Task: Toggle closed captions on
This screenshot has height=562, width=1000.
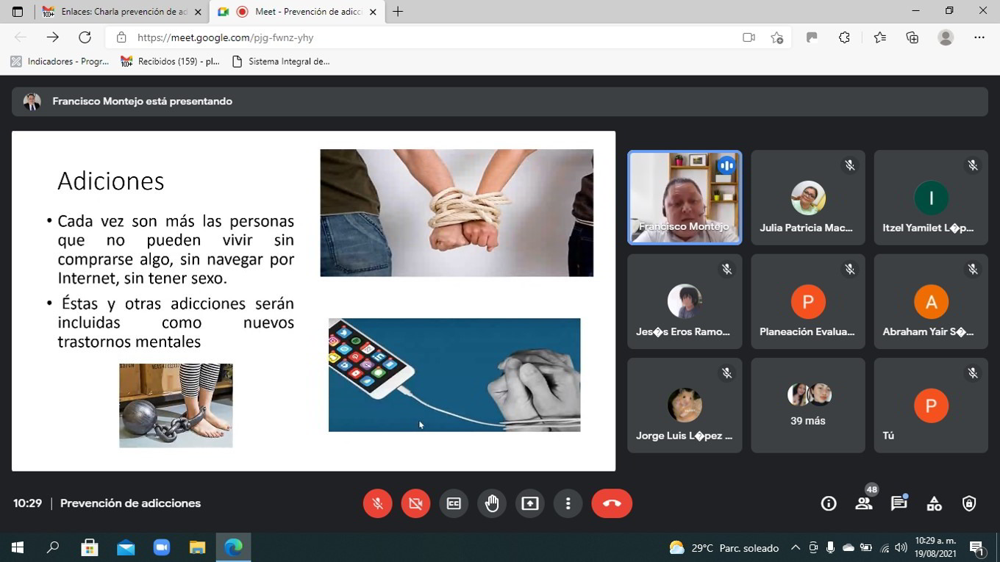Action: pos(454,503)
